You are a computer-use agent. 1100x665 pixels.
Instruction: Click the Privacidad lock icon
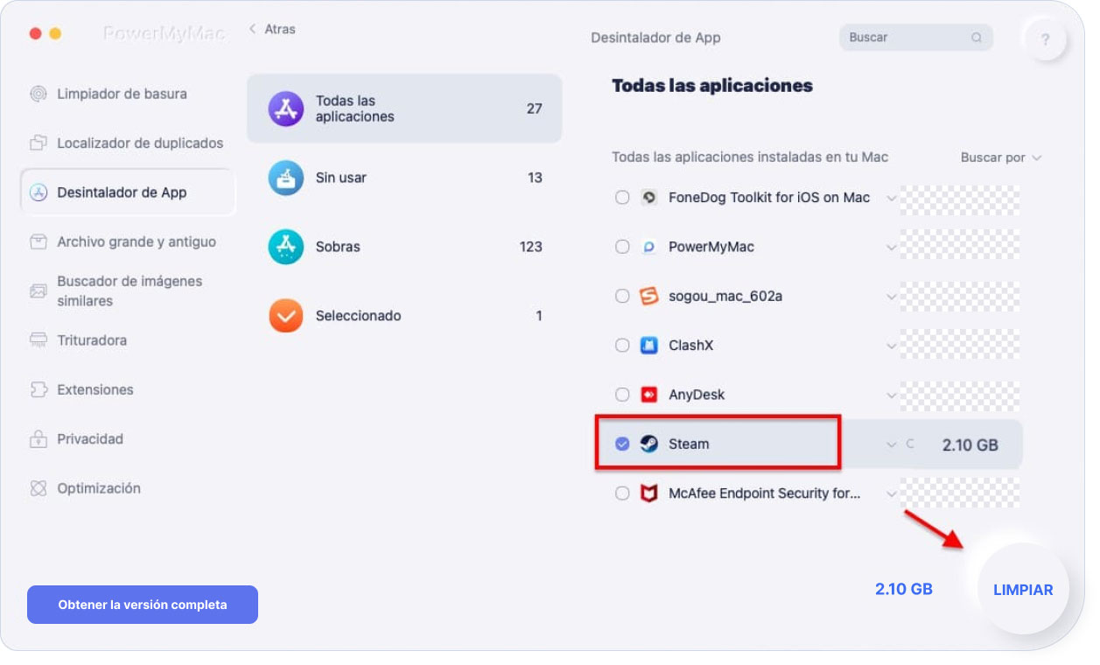[39, 438]
